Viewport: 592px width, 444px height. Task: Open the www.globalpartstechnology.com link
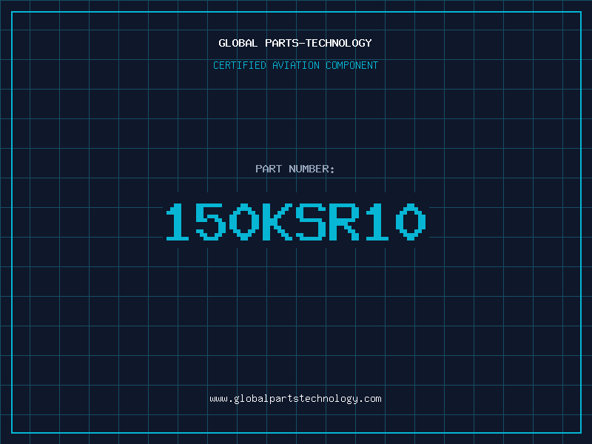pyautogui.click(x=295, y=399)
